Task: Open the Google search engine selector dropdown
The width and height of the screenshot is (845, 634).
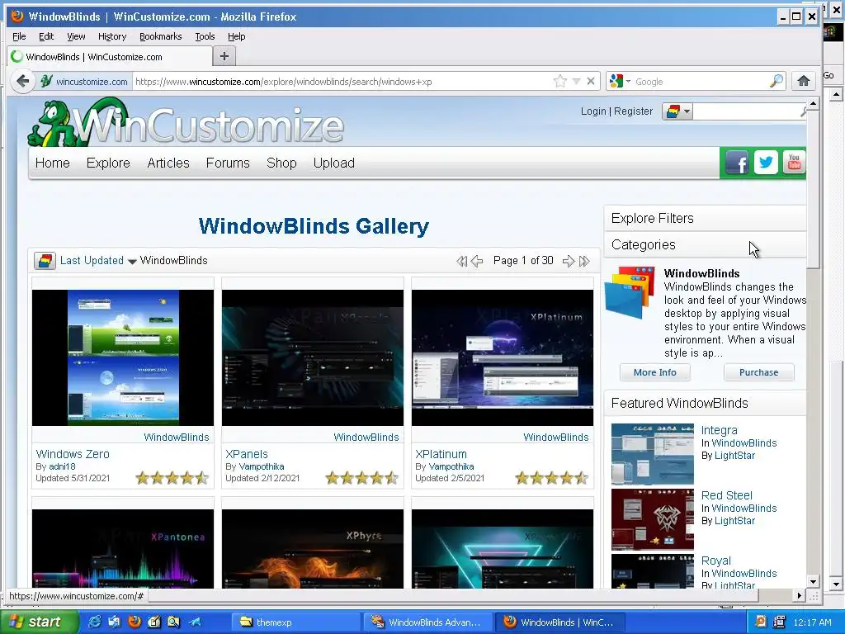Action: click(620, 82)
